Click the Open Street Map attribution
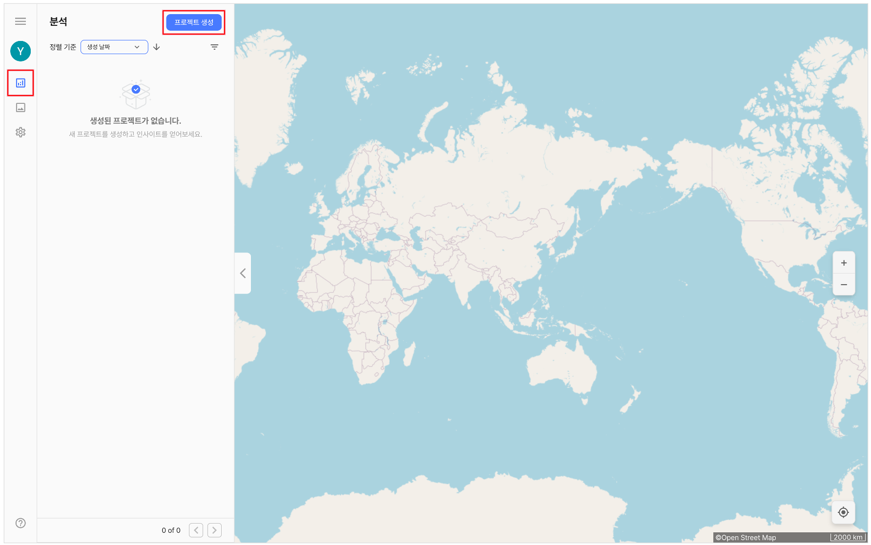 (746, 538)
